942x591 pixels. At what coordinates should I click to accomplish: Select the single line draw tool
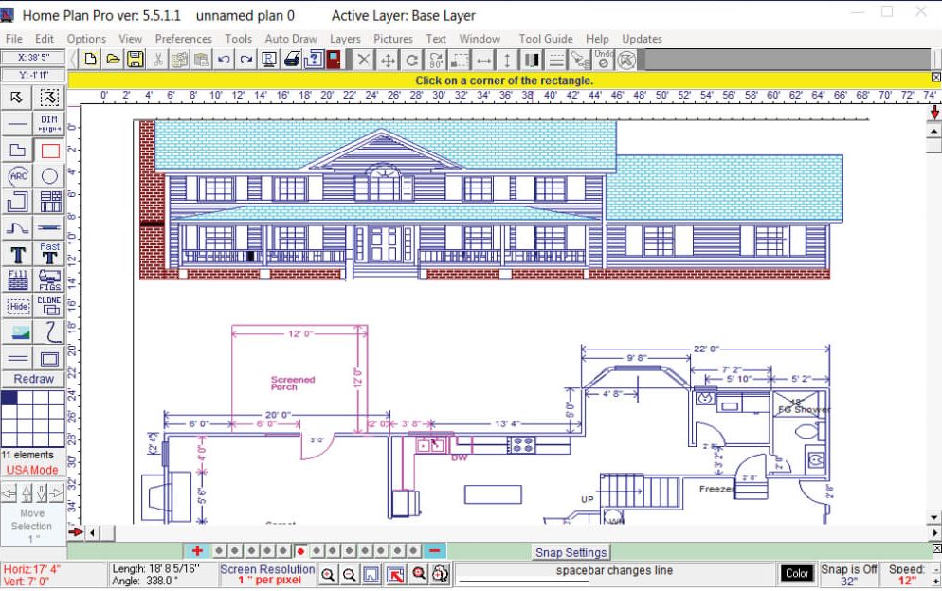point(17,124)
